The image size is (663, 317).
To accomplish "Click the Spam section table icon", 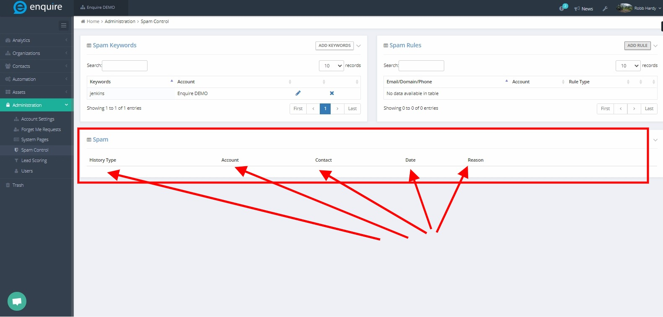I will click(89, 140).
